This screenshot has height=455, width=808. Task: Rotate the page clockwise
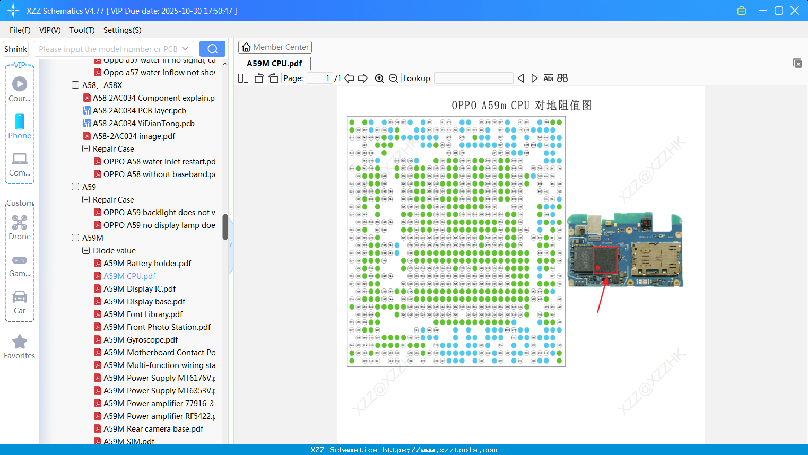click(273, 78)
